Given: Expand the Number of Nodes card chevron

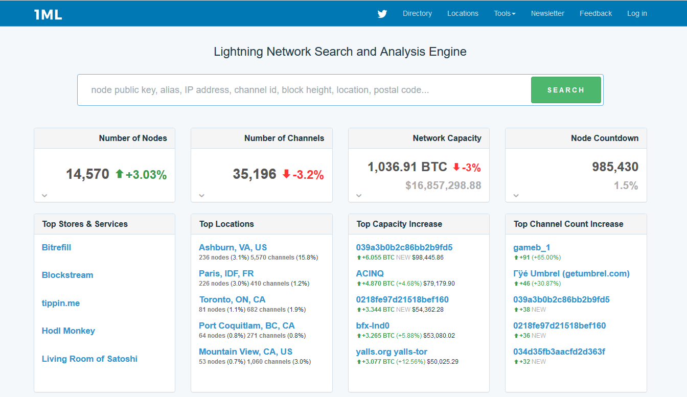Looking at the screenshot, I should (x=44, y=195).
